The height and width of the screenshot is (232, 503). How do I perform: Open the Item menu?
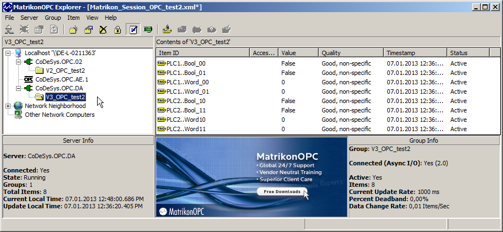[73, 18]
